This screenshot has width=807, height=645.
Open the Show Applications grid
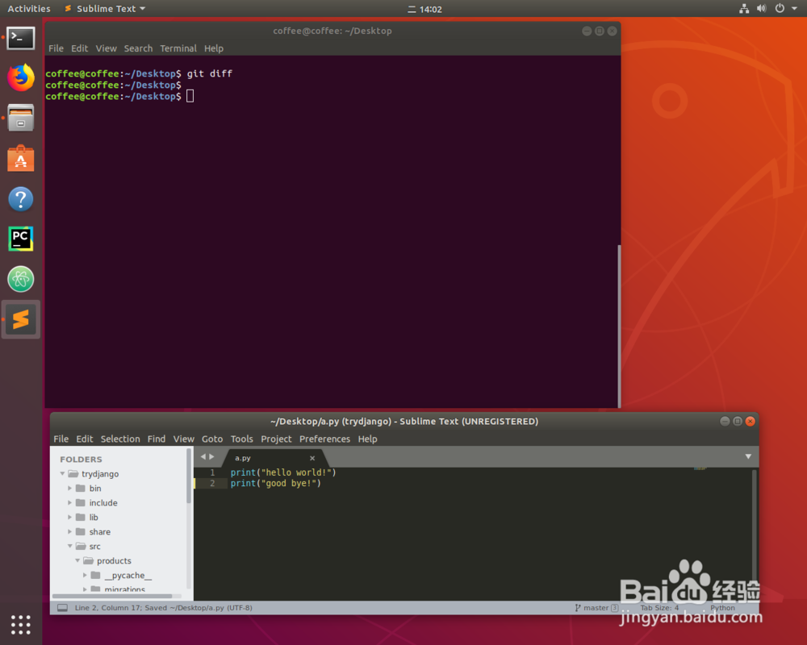coord(21,624)
